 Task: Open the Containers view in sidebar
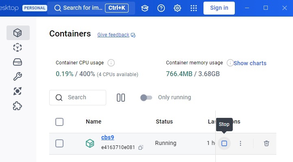[x=18, y=33]
